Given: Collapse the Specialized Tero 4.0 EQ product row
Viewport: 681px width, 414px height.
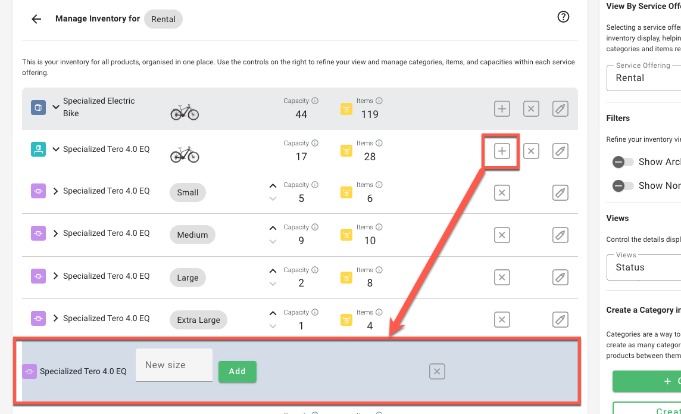Looking at the screenshot, I should pyautogui.click(x=55, y=149).
